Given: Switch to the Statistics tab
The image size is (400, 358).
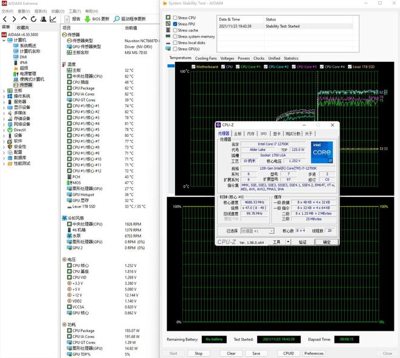Looking at the screenshot, I should (291, 58).
